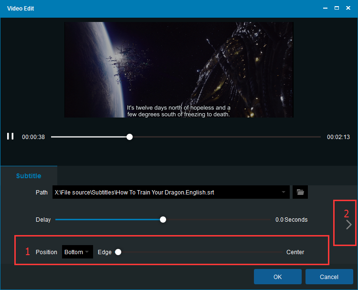This screenshot has height=290, width=358.
Task: Click the video preview frame
Action: click(x=179, y=69)
